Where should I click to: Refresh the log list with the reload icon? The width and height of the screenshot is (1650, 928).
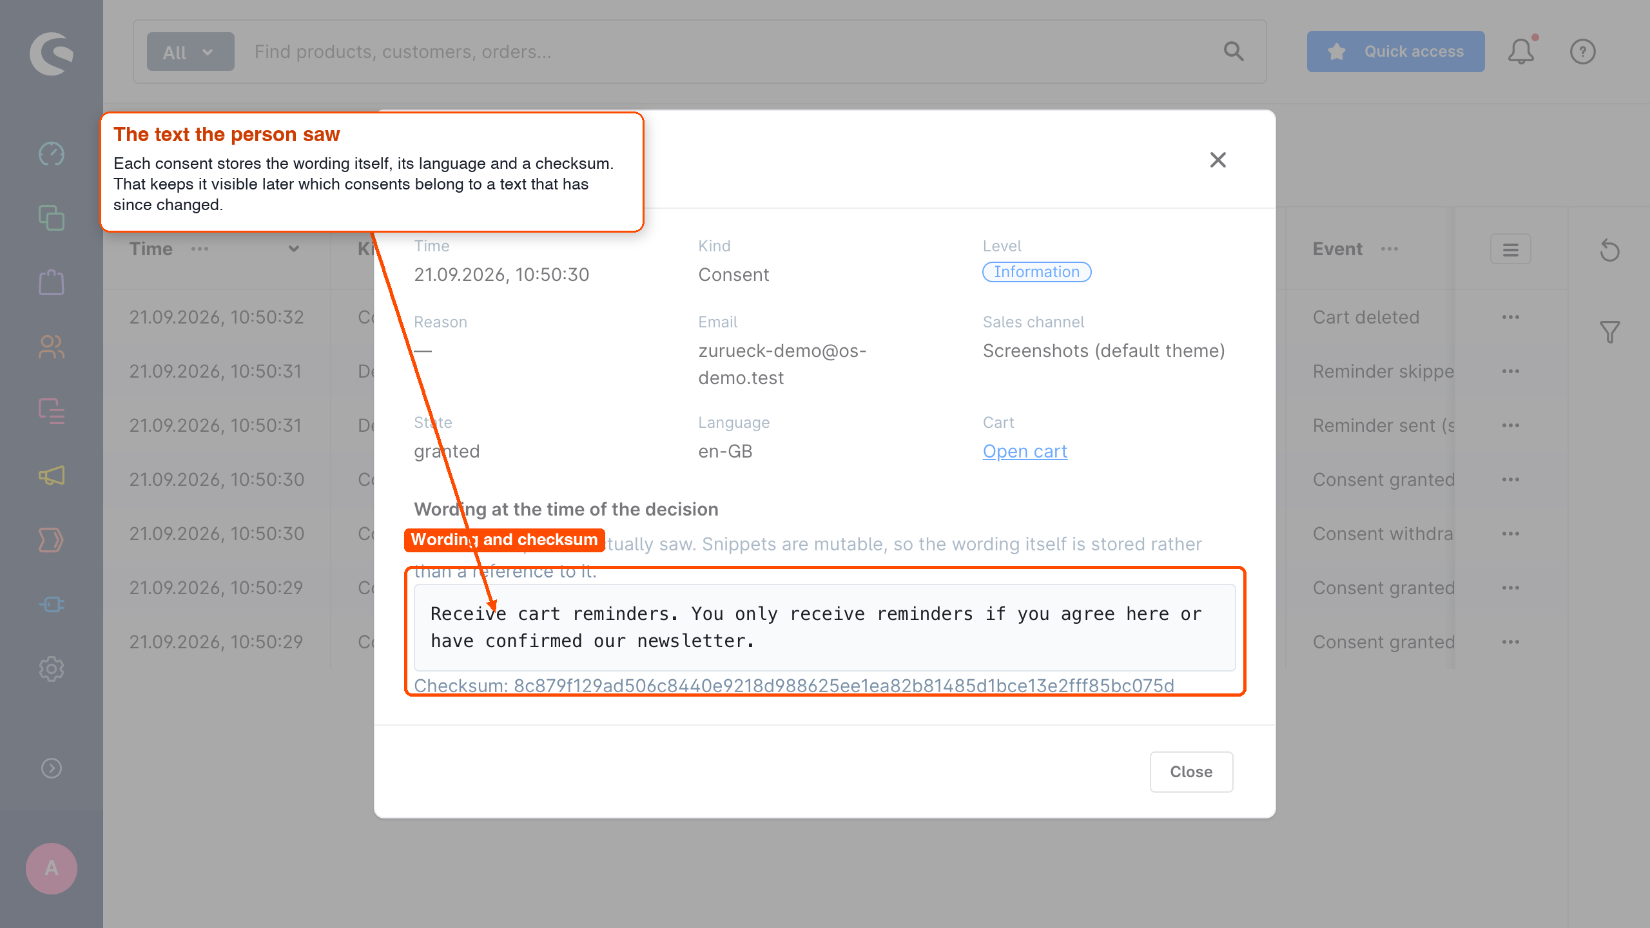click(1610, 250)
